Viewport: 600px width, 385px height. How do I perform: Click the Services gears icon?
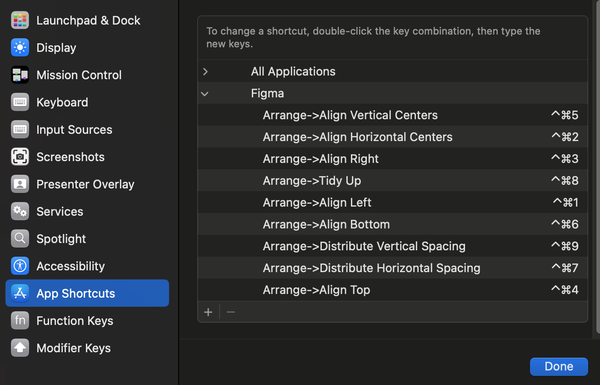[x=20, y=212]
